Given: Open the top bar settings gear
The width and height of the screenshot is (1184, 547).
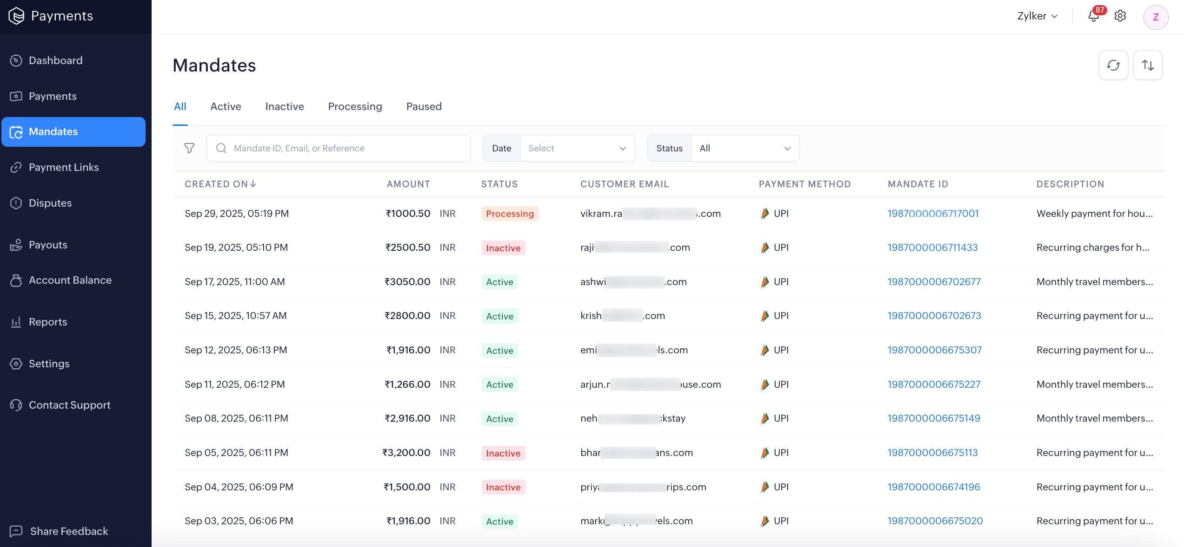Looking at the screenshot, I should [x=1120, y=16].
